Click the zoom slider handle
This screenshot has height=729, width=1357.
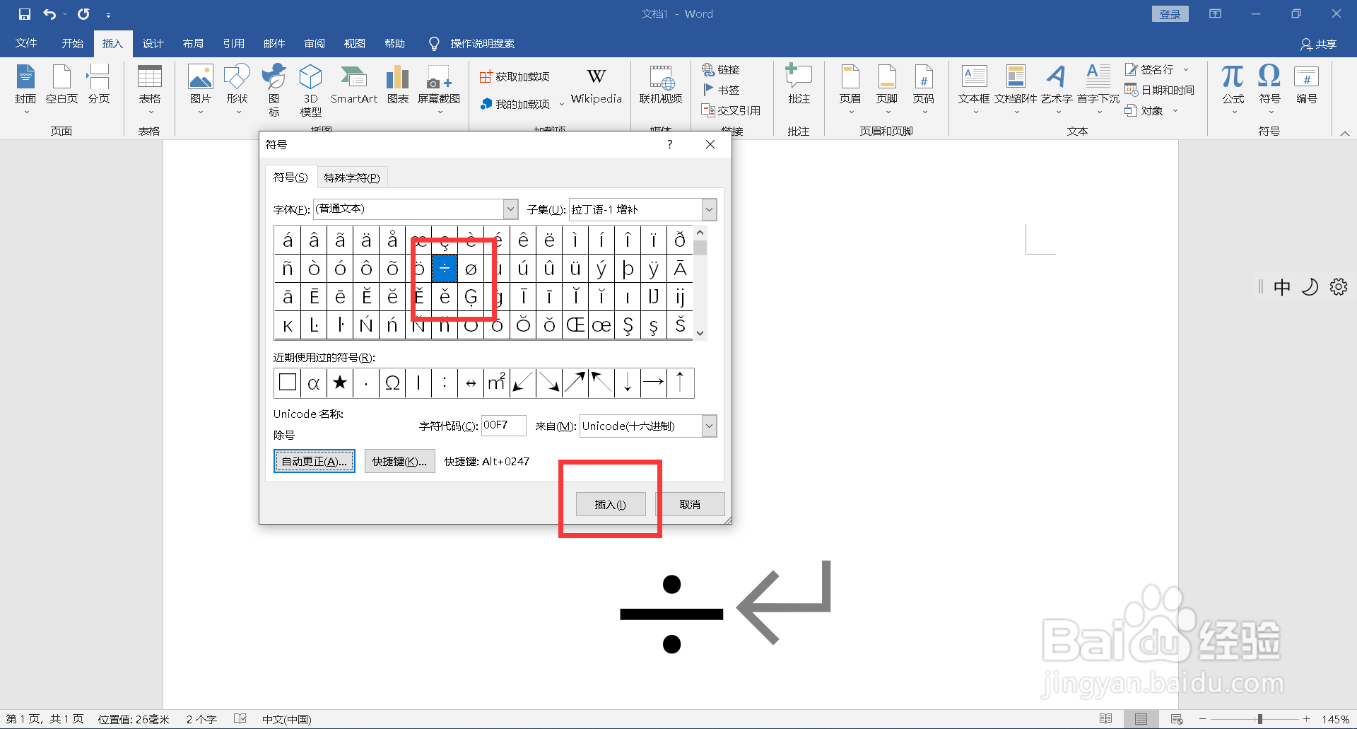point(1259,719)
